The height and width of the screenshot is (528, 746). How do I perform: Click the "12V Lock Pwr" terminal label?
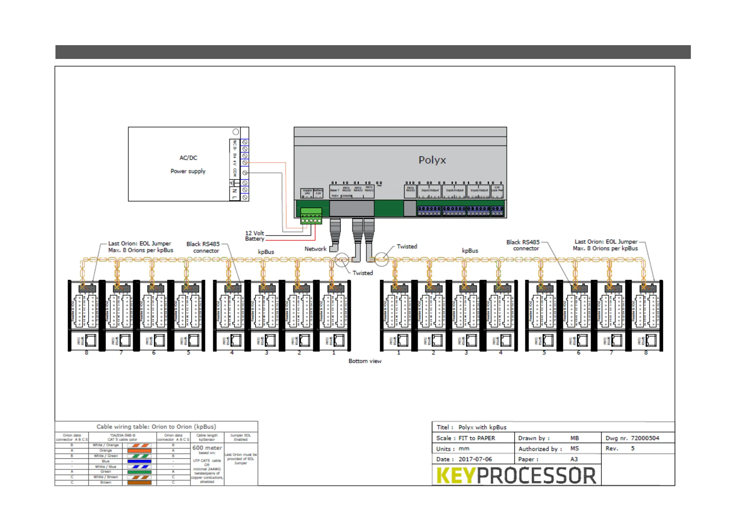point(497,189)
